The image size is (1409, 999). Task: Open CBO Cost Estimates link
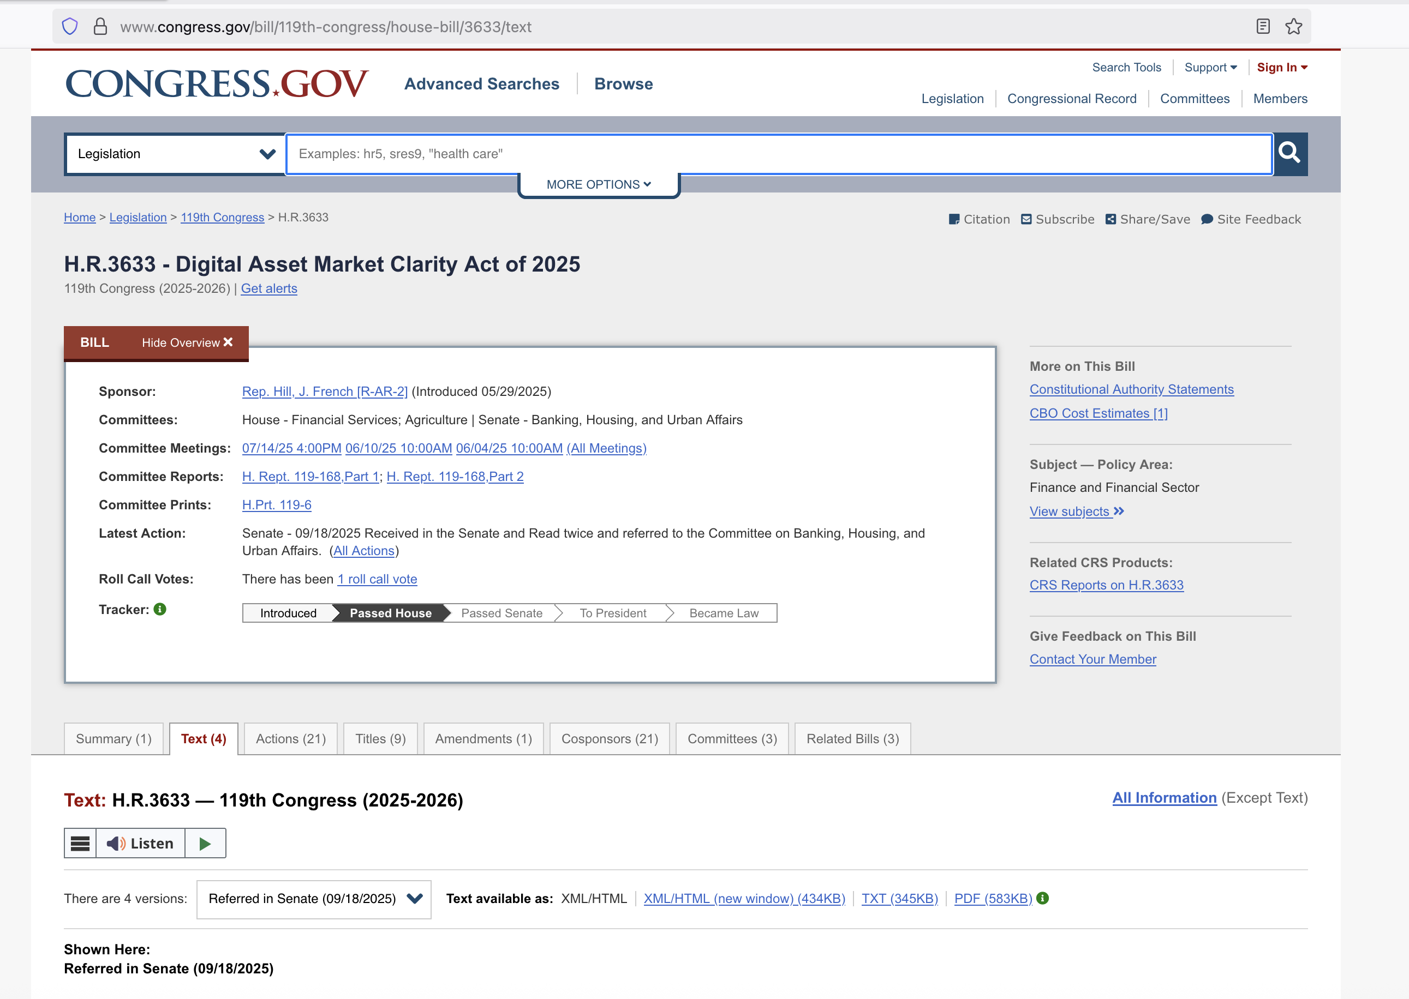click(x=1097, y=413)
